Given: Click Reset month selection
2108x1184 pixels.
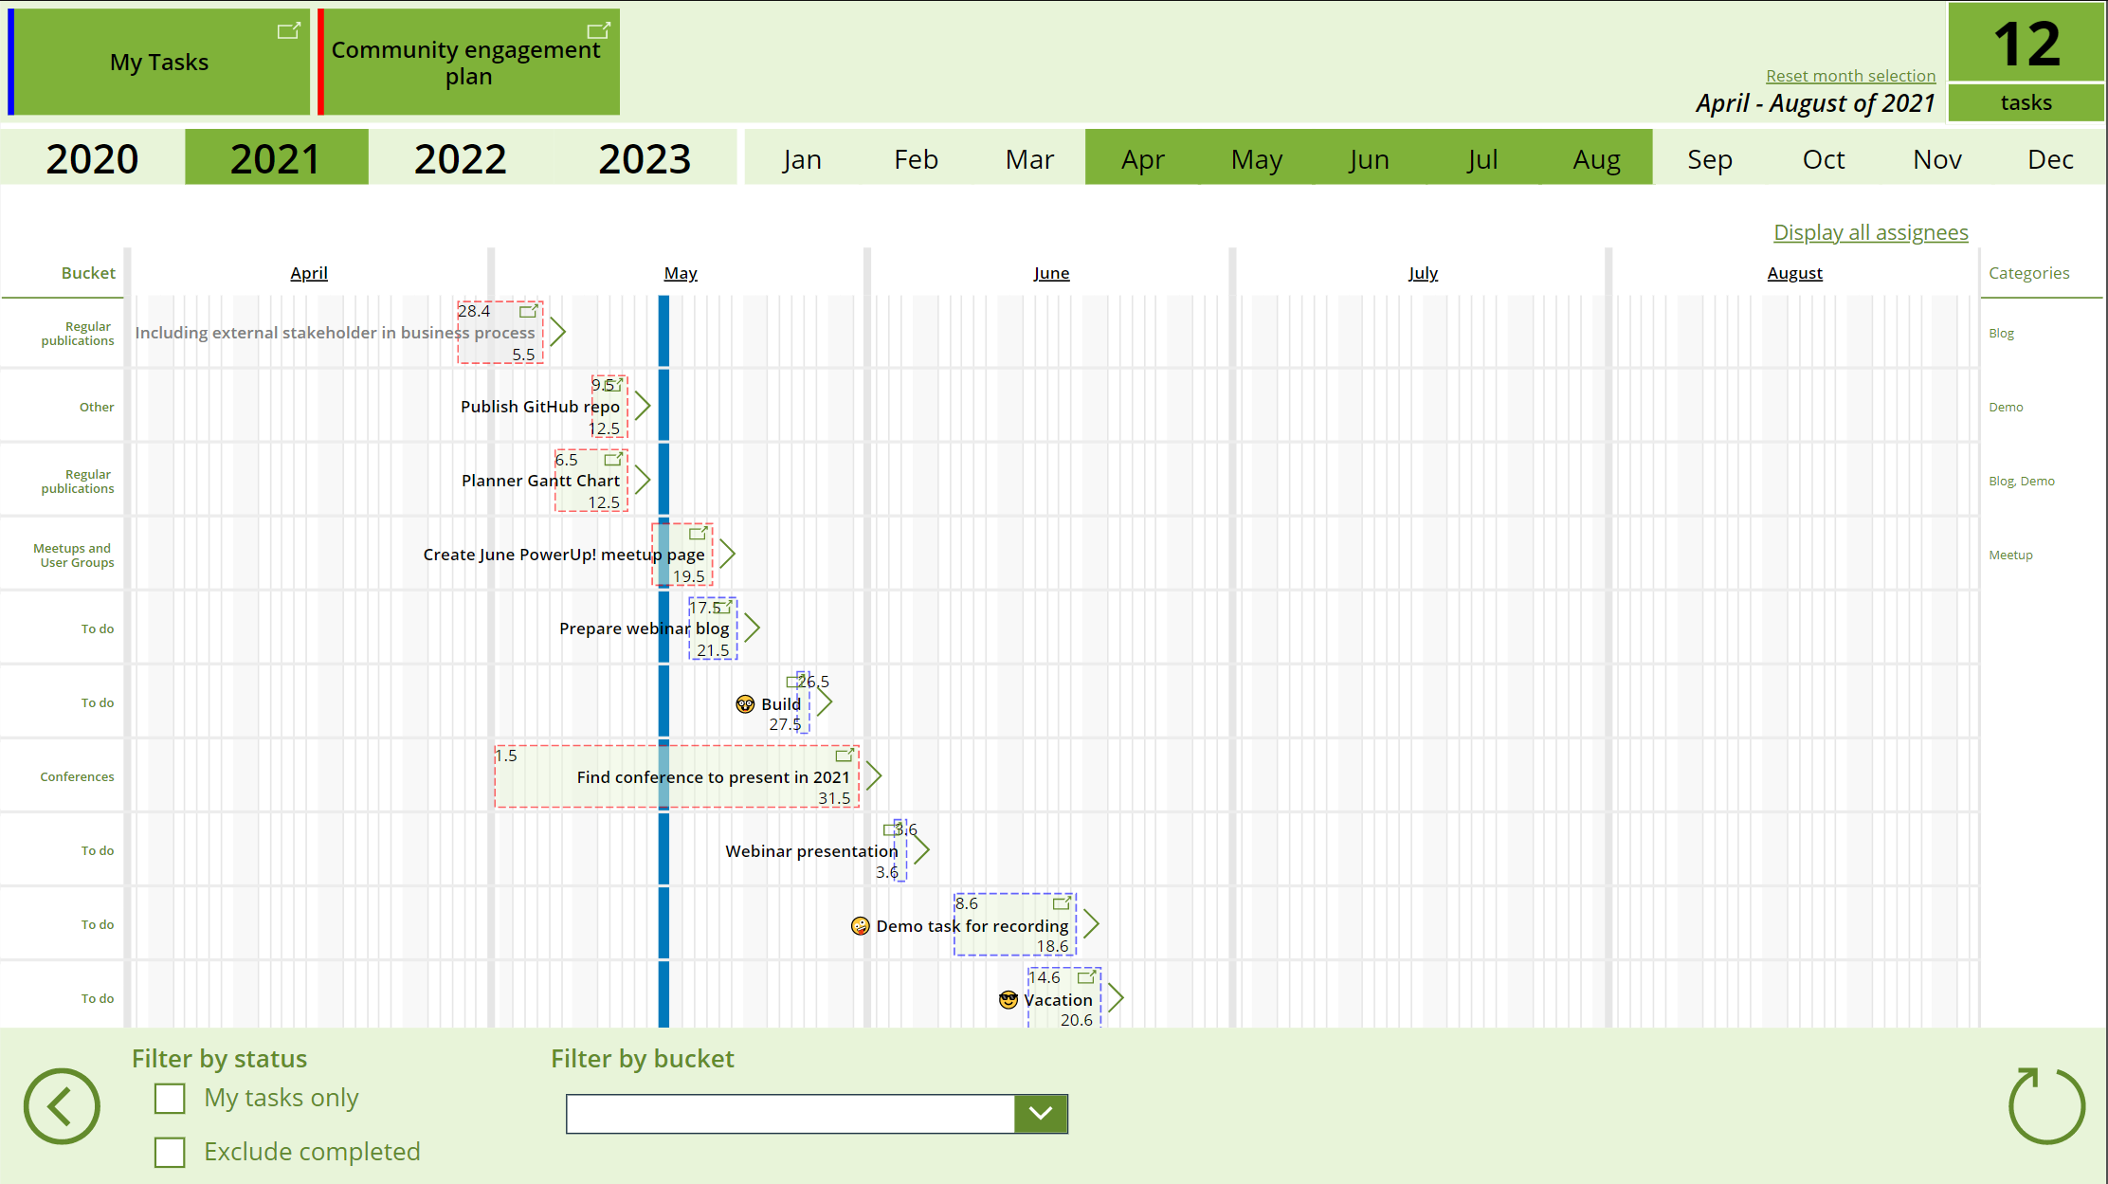Looking at the screenshot, I should (1850, 75).
